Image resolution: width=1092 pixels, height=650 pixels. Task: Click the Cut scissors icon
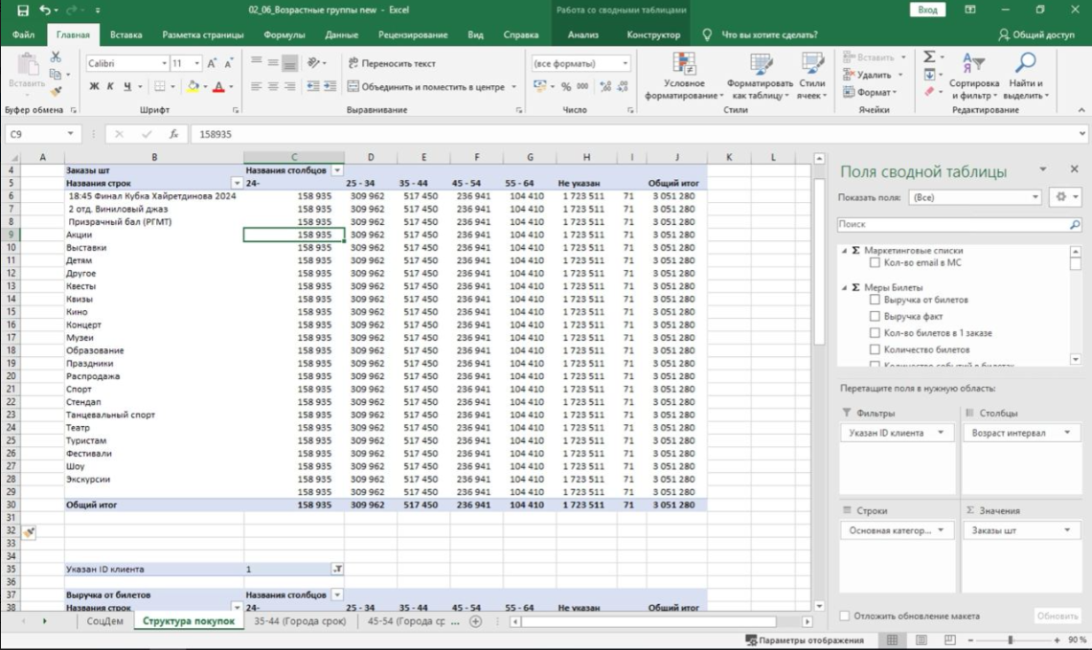point(56,57)
